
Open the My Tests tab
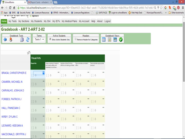click(13, 21)
